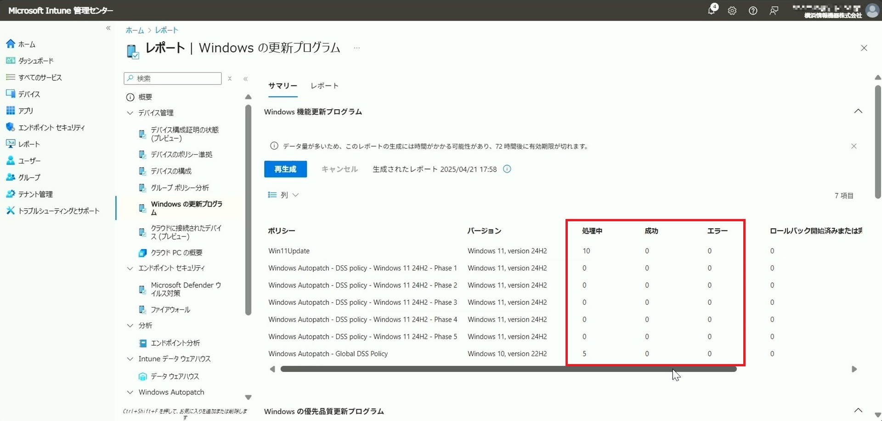882x421 pixels.
Task: Click table scroll right arrow
Action: pyautogui.click(x=854, y=369)
